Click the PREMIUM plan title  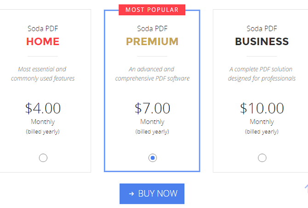(152, 41)
